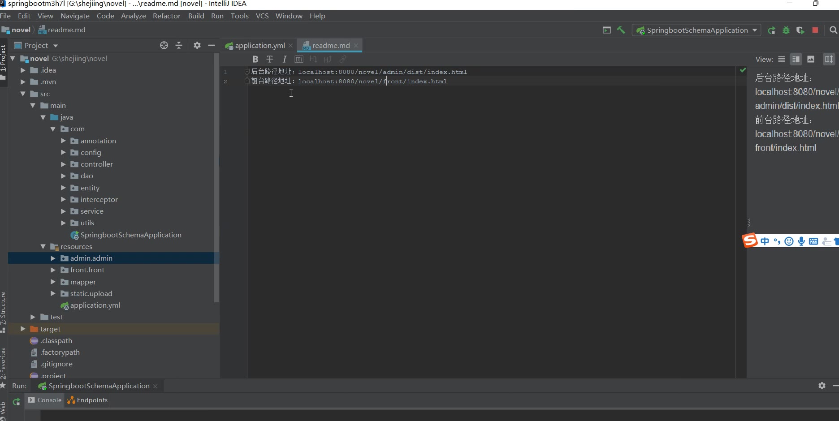This screenshot has height=421, width=839.
Task: Select Console tab in Run panel
Action: [45, 400]
